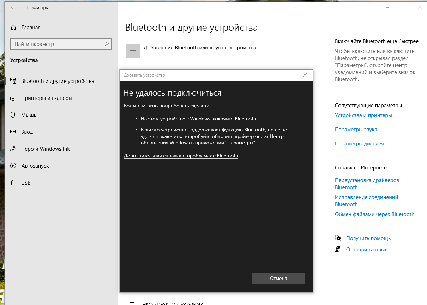Screen dimensions: 427x305
Task: Open Ввод settings section
Action: point(27,132)
